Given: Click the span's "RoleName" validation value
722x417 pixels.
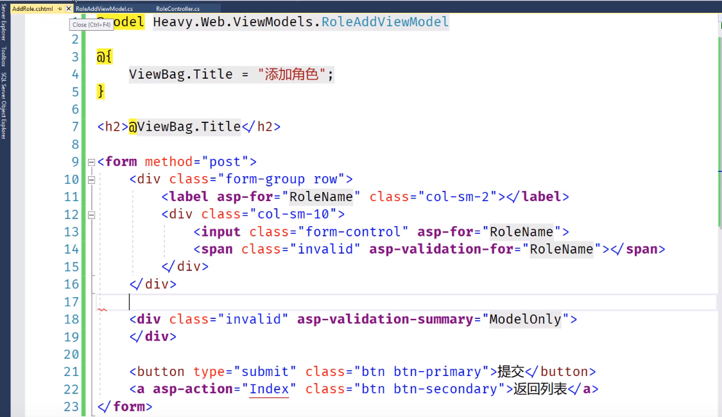Looking at the screenshot, I should pyautogui.click(x=562, y=249).
